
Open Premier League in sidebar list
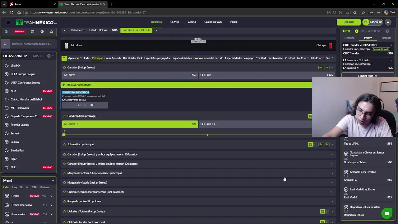[20, 125]
